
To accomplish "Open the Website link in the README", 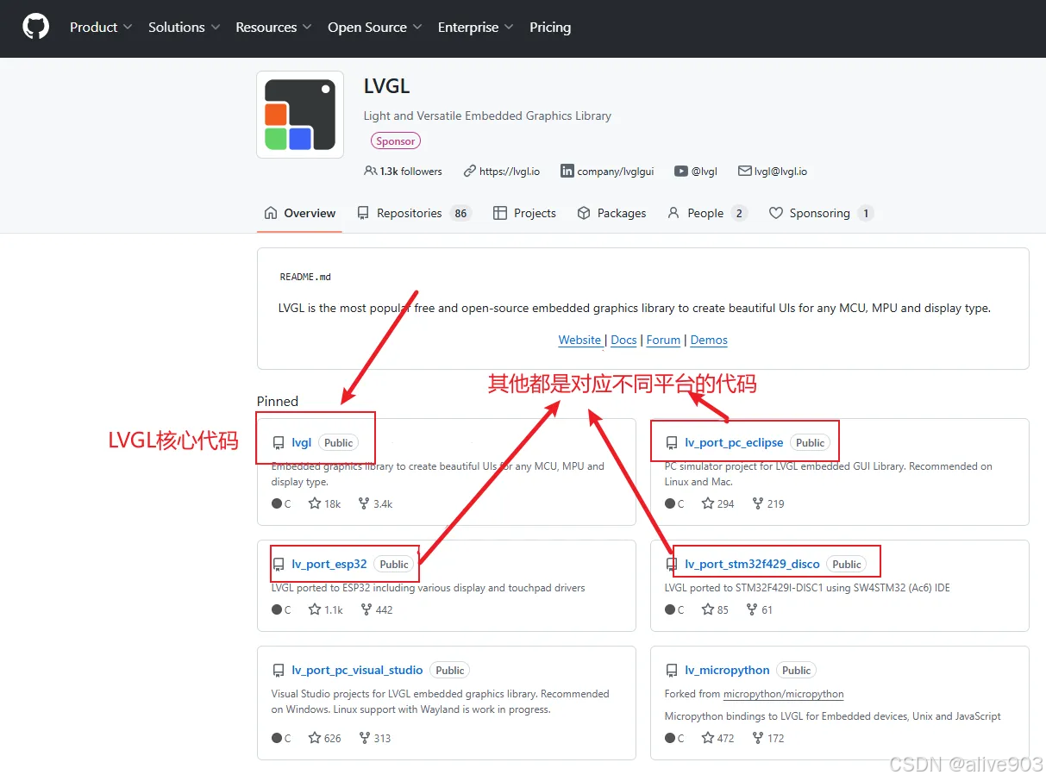I will pos(579,341).
